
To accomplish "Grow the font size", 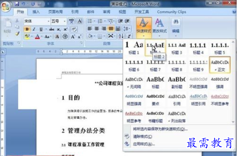I will coord(73,36).
